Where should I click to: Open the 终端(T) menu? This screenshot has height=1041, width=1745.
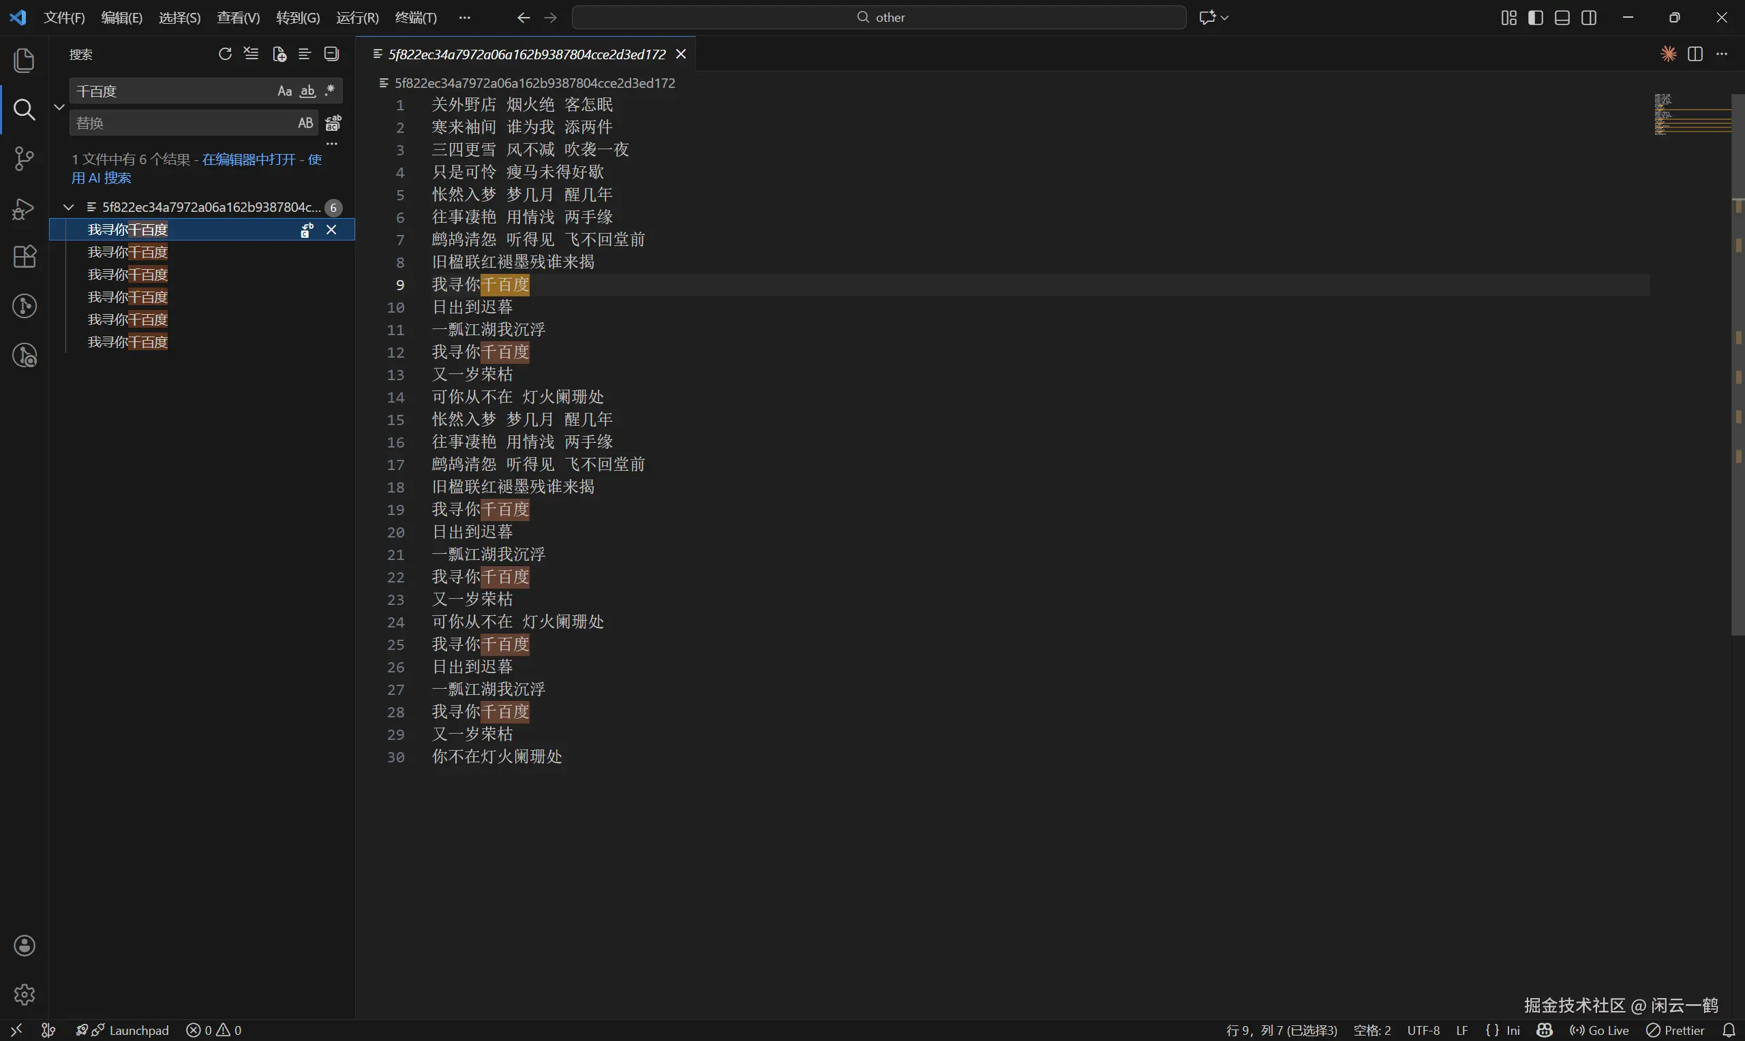(x=415, y=18)
